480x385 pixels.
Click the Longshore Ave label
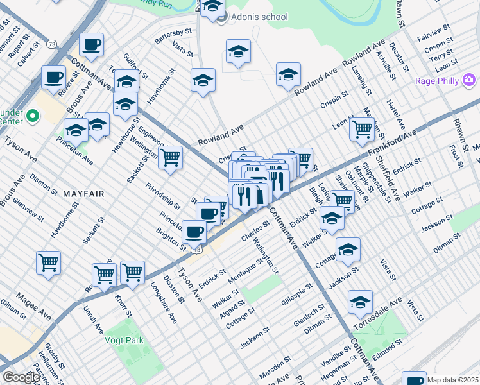(164, 303)
